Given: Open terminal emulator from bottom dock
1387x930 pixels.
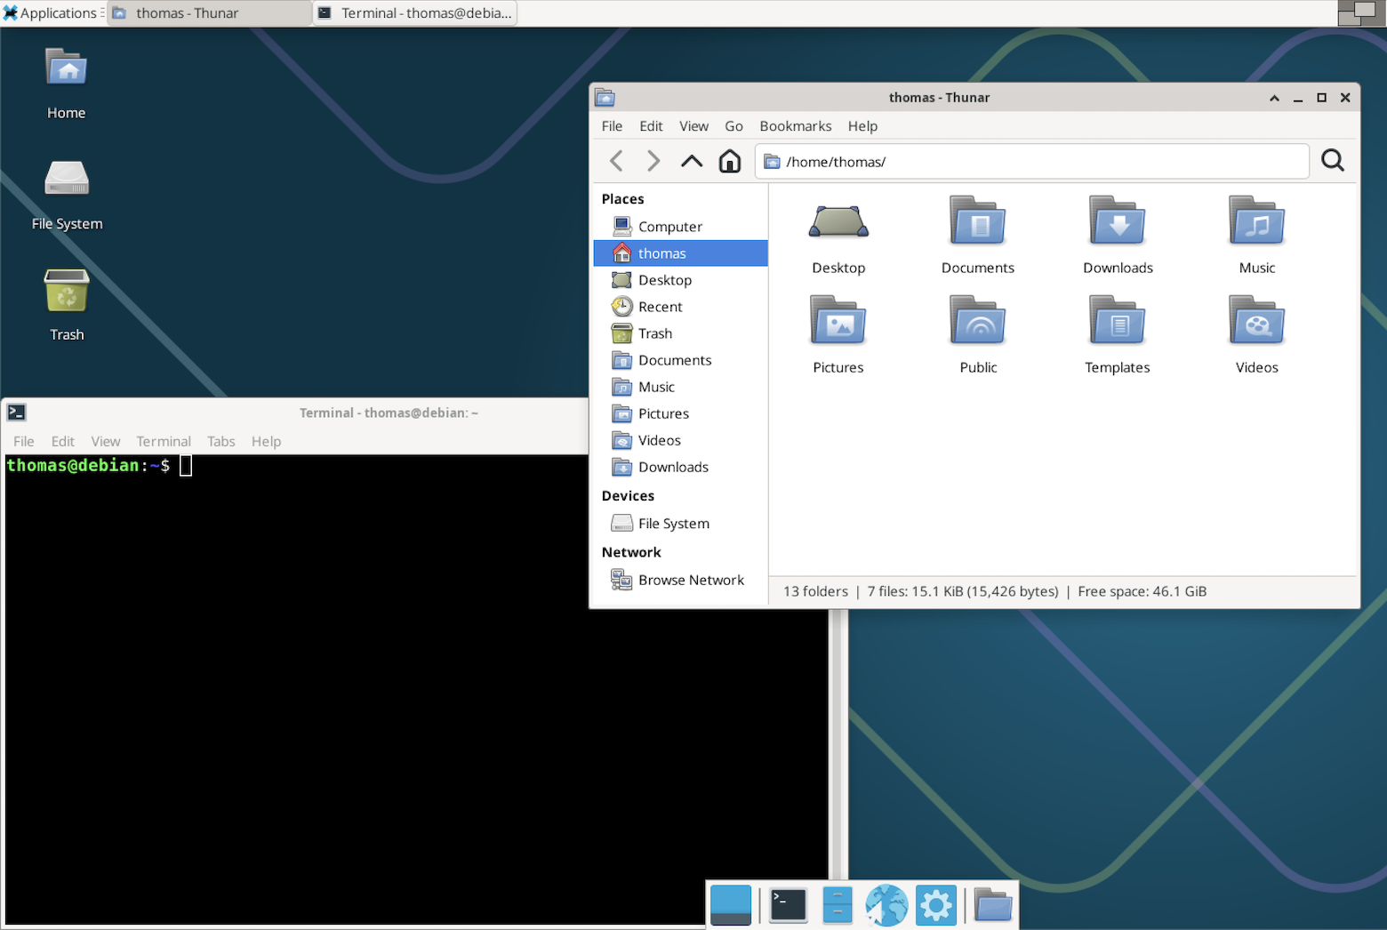Looking at the screenshot, I should tap(788, 905).
